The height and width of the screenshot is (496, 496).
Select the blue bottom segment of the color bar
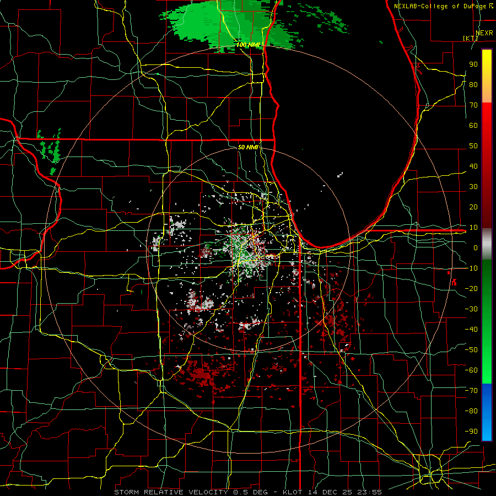pos(487,412)
